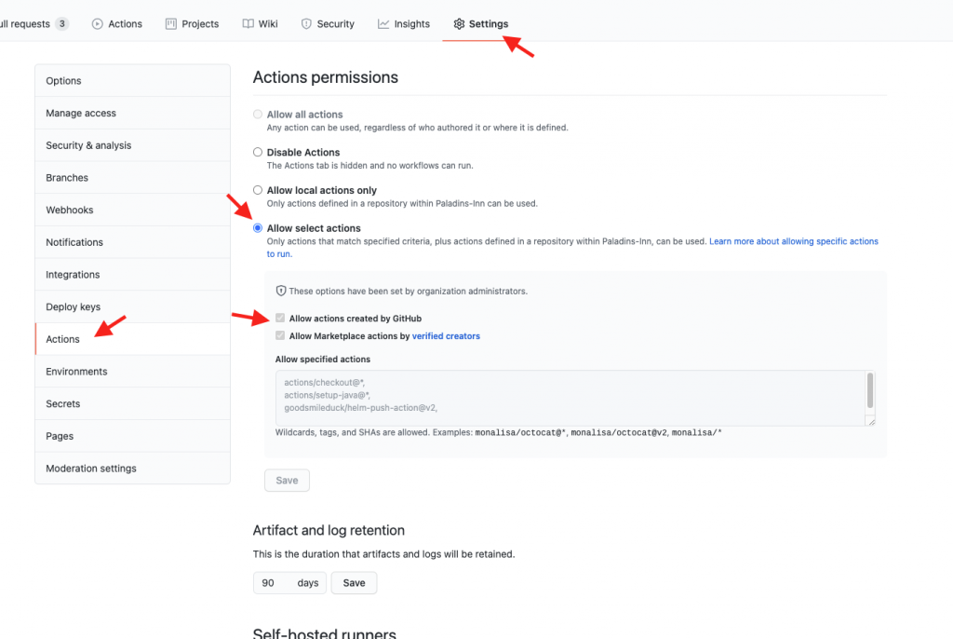Open the Pull requests tab
The image size is (953, 639).
coord(34,23)
